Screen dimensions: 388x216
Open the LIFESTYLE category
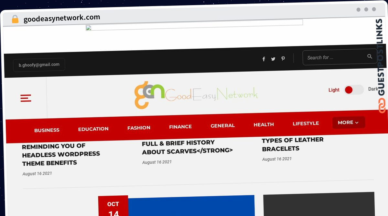pyautogui.click(x=306, y=123)
